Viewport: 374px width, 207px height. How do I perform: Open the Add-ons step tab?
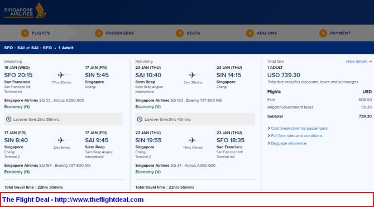click(x=262, y=33)
